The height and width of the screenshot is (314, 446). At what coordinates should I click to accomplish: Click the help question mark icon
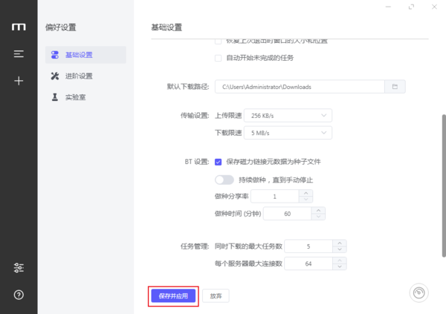click(x=19, y=295)
